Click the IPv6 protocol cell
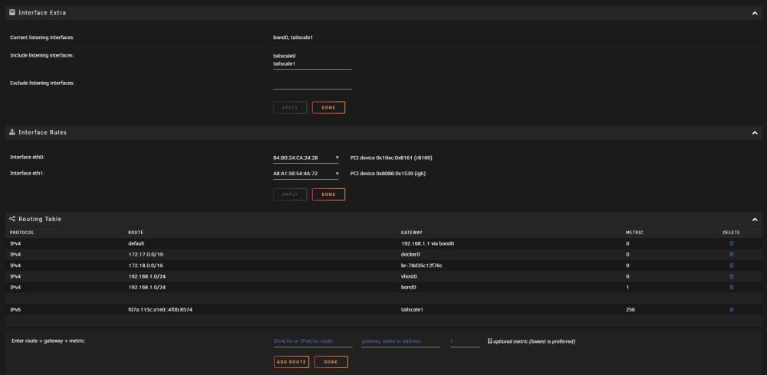 [x=15, y=310]
